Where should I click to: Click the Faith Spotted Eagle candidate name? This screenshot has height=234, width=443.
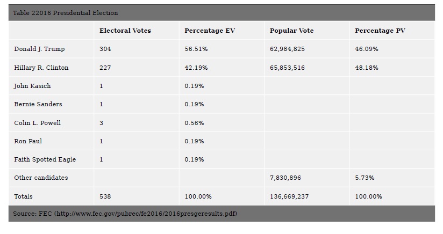click(x=45, y=159)
